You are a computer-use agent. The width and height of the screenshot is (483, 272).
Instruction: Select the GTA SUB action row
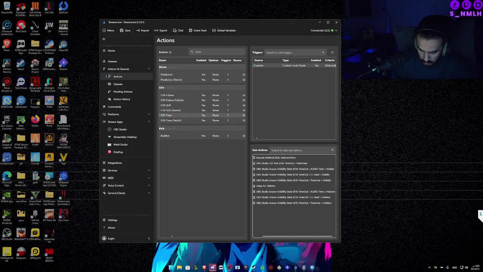pyautogui.click(x=202, y=105)
